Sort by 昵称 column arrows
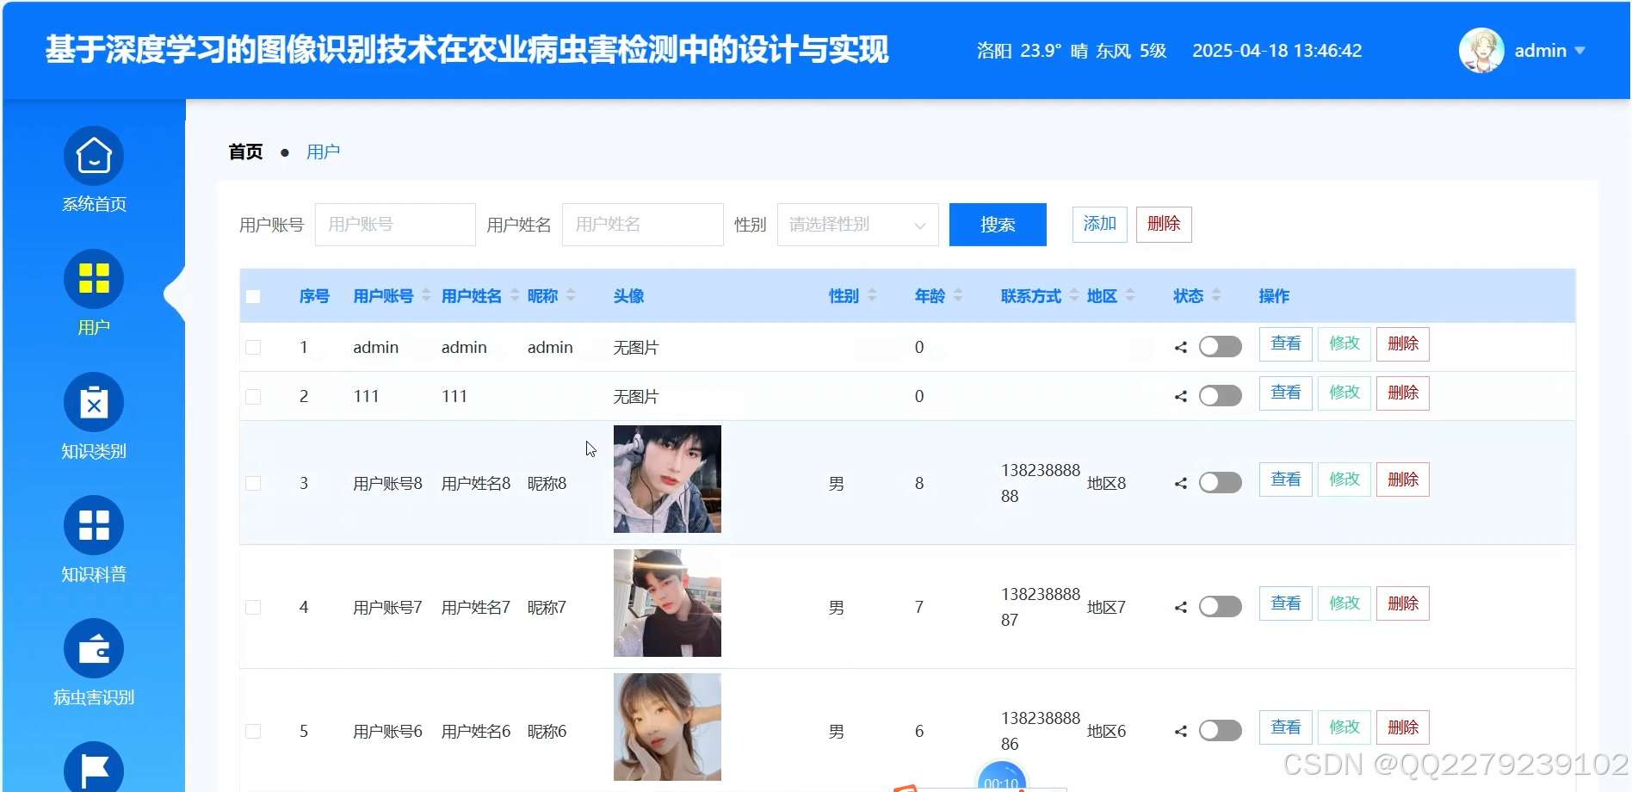 pyautogui.click(x=571, y=295)
